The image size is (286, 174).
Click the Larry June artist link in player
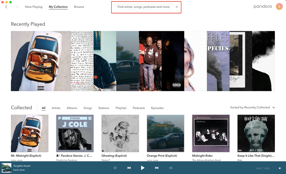click(19, 170)
